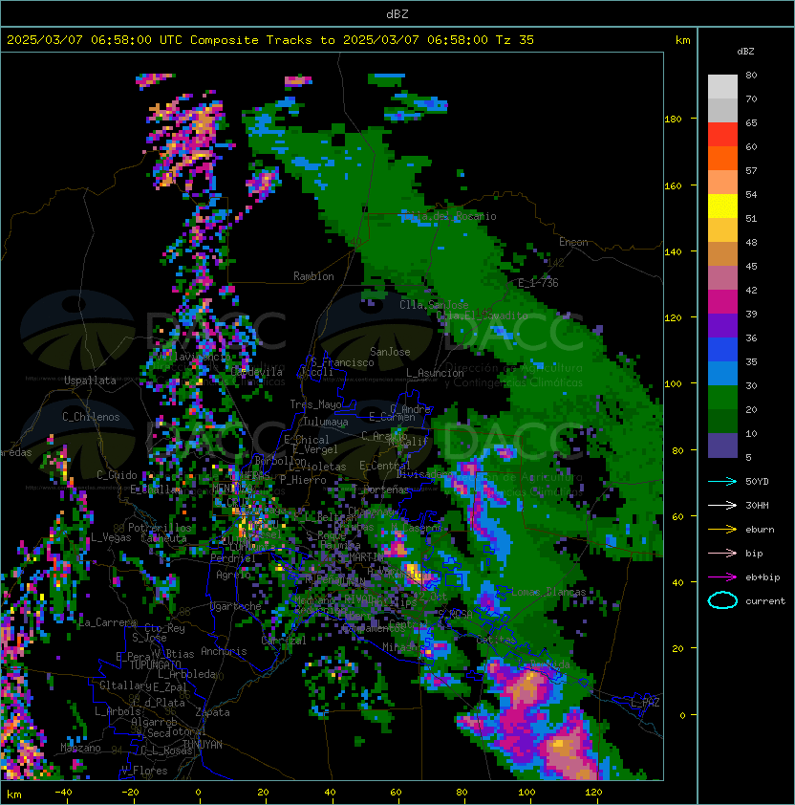This screenshot has height=805, width=795.
Task: Click the 'L_Vegas' place label
Action: click(x=111, y=537)
